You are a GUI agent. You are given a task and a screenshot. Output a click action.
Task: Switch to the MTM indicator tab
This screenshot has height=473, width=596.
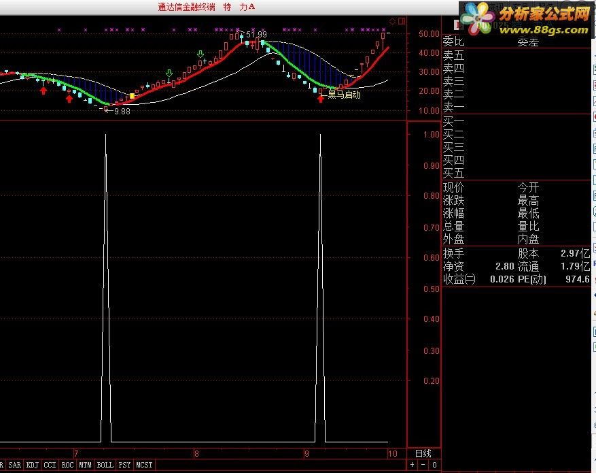[85, 465]
